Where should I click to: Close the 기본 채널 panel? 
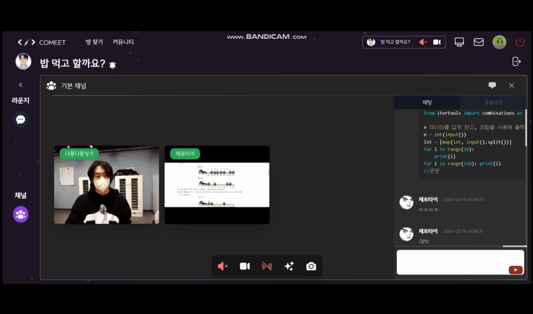[512, 85]
